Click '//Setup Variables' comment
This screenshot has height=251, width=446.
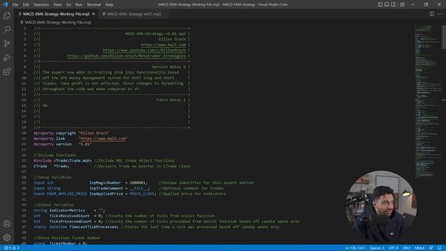53,177
